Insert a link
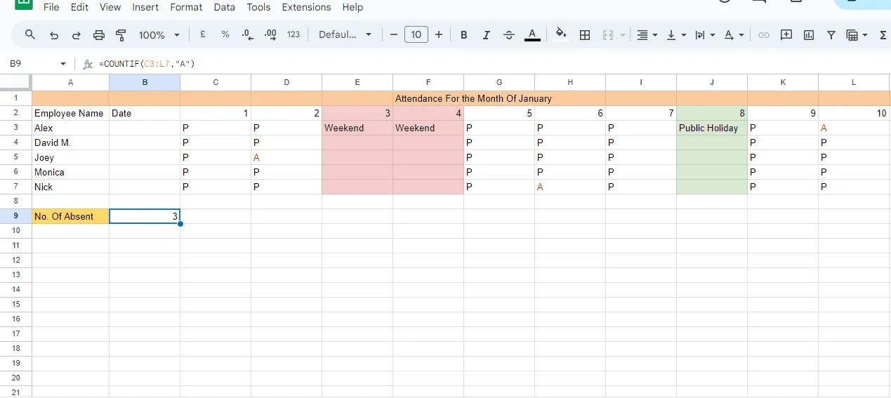891x398 pixels. [764, 34]
